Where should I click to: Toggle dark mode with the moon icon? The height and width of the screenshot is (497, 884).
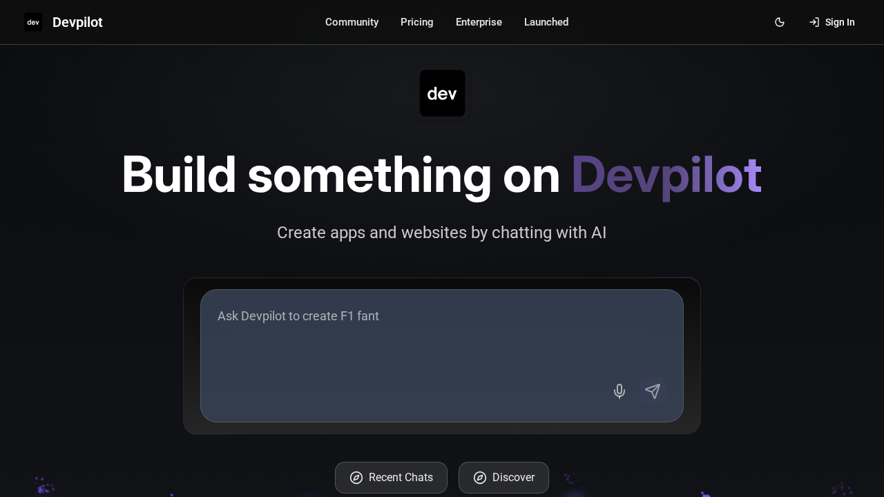click(x=779, y=22)
